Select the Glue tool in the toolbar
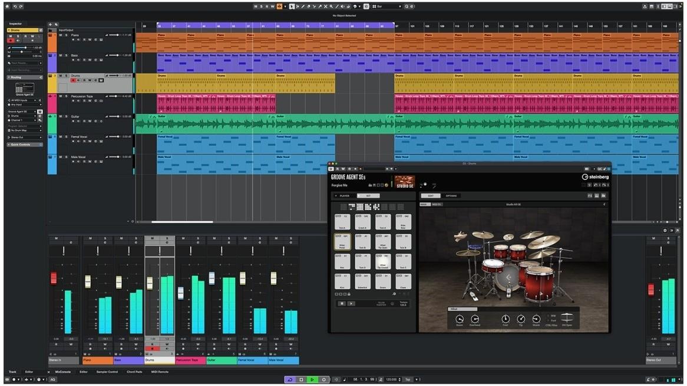Image resolution: width=687 pixels, height=386 pixels. pyautogui.click(x=319, y=6)
